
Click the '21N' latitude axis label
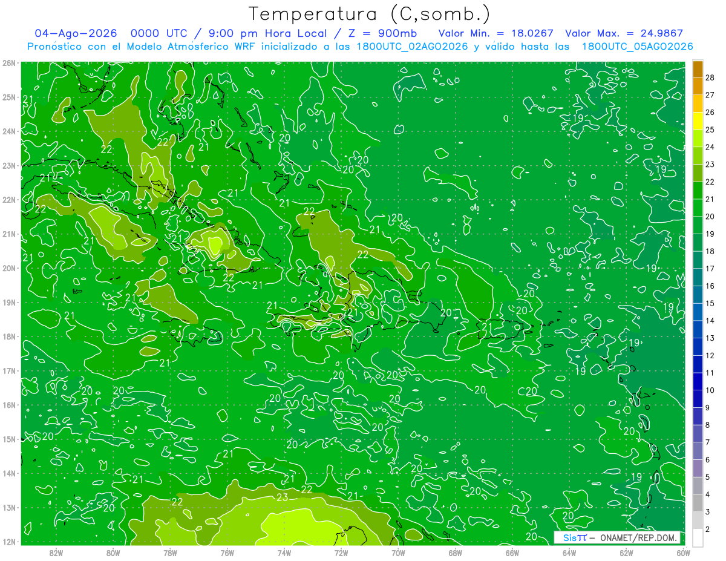(x=9, y=234)
